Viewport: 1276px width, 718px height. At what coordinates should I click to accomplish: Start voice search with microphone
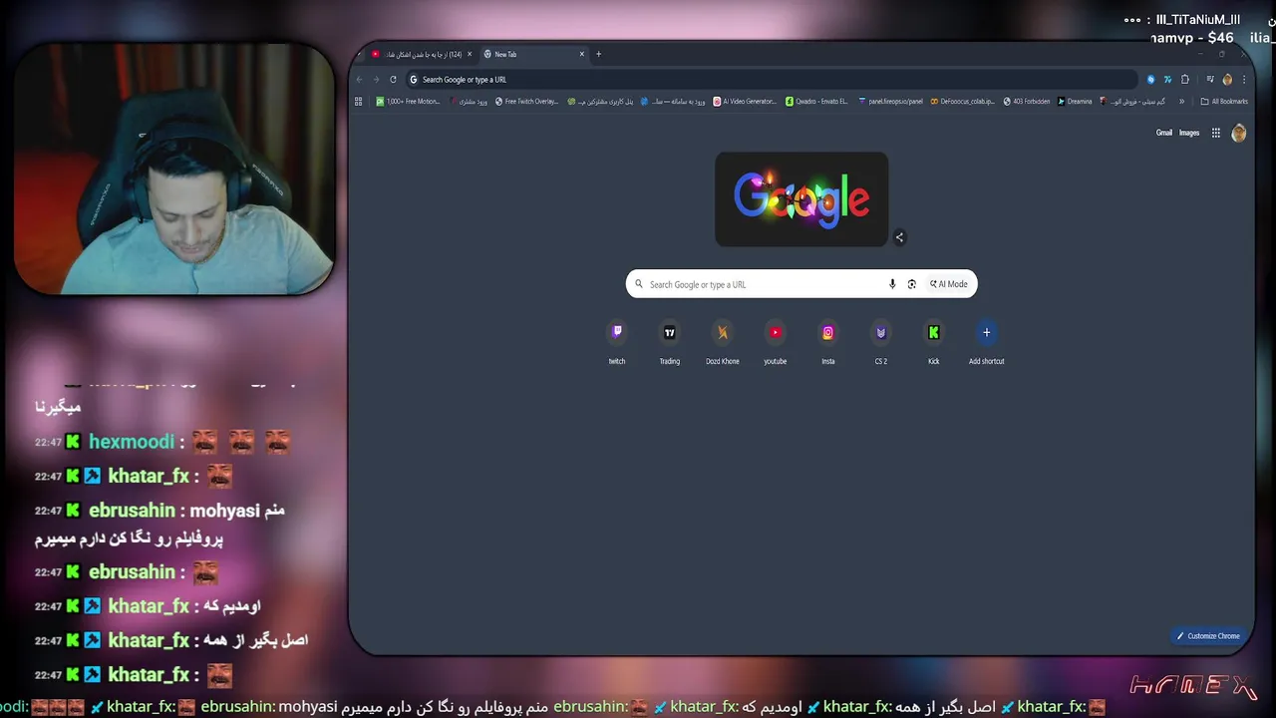pyautogui.click(x=892, y=284)
